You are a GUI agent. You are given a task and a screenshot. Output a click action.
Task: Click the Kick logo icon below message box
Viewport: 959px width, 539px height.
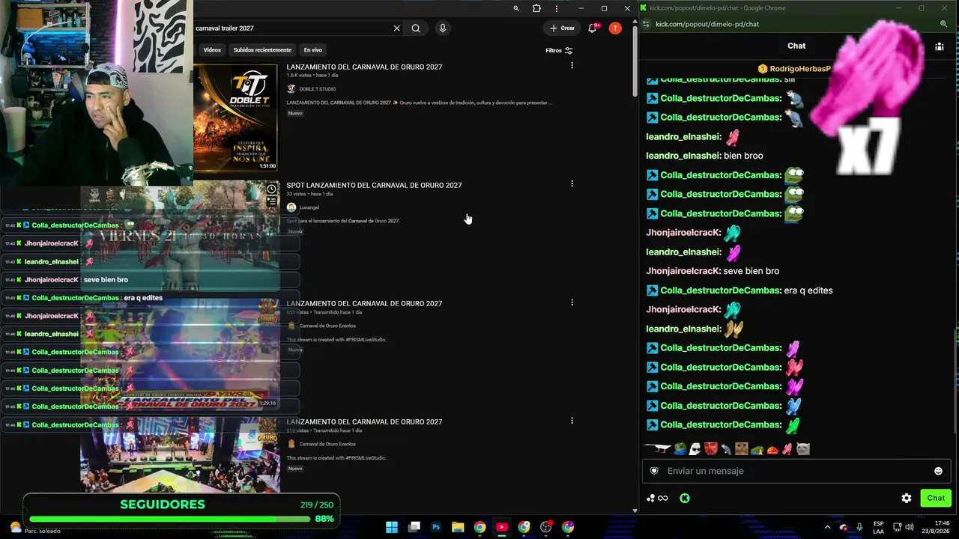tap(685, 498)
